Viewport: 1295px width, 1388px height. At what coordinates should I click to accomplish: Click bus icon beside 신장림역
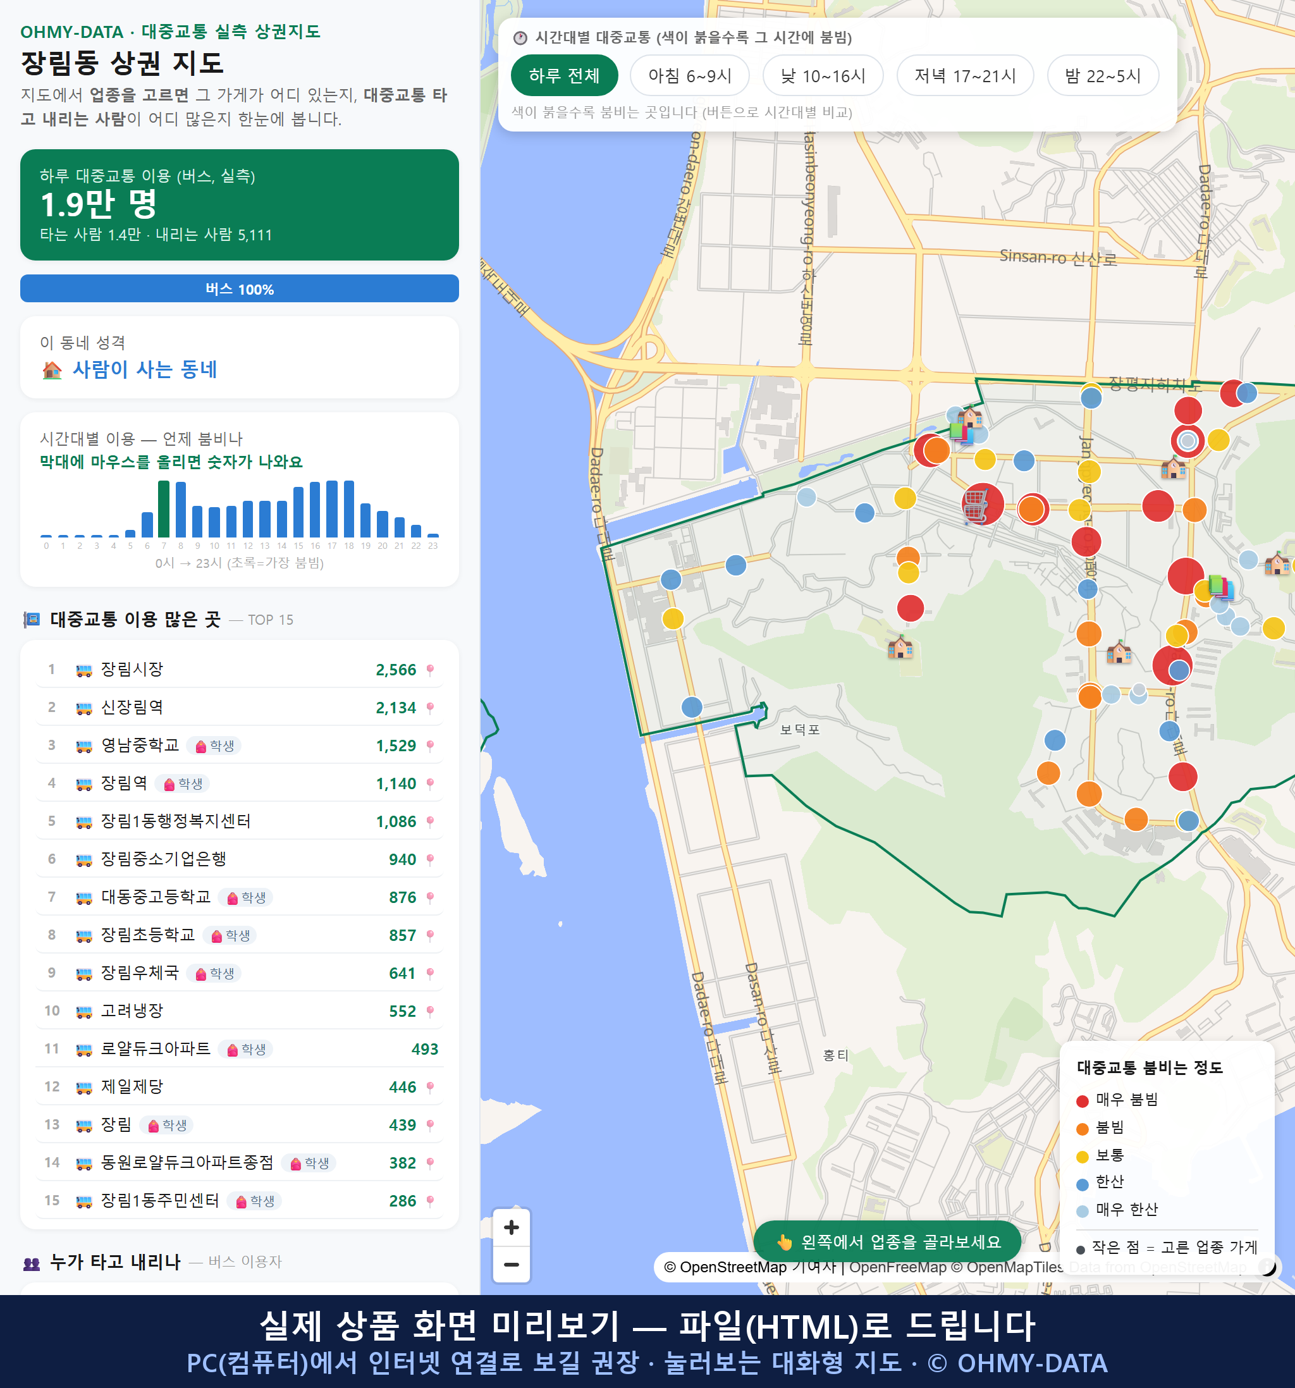83,708
